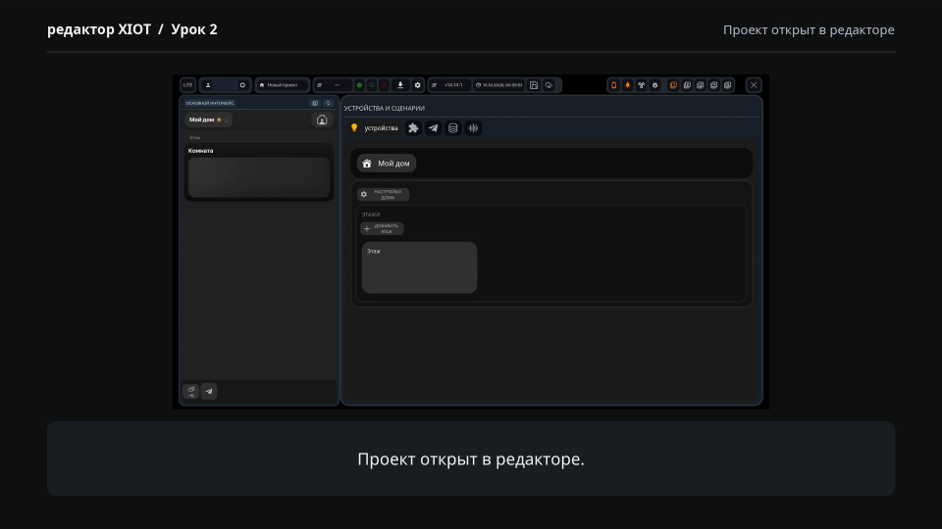
Task: Close the editor with the X button
Action: 754,85
